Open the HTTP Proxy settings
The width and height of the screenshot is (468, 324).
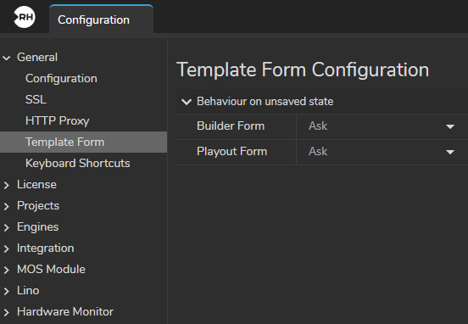coord(58,120)
